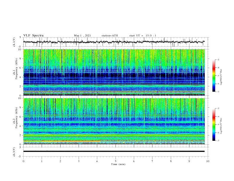Click the "5" tick on ch.1(V) axis
Image resolution: width=234 pixels, height=181 pixels.
pos(20,37)
